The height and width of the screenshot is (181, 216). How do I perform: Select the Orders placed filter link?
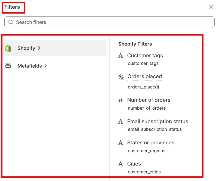tap(144, 77)
